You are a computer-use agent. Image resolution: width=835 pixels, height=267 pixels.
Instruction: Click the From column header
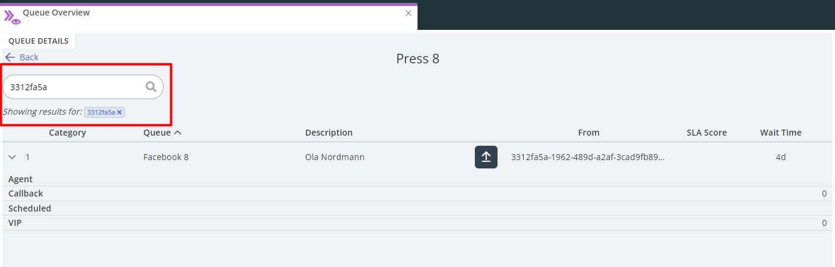click(588, 133)
